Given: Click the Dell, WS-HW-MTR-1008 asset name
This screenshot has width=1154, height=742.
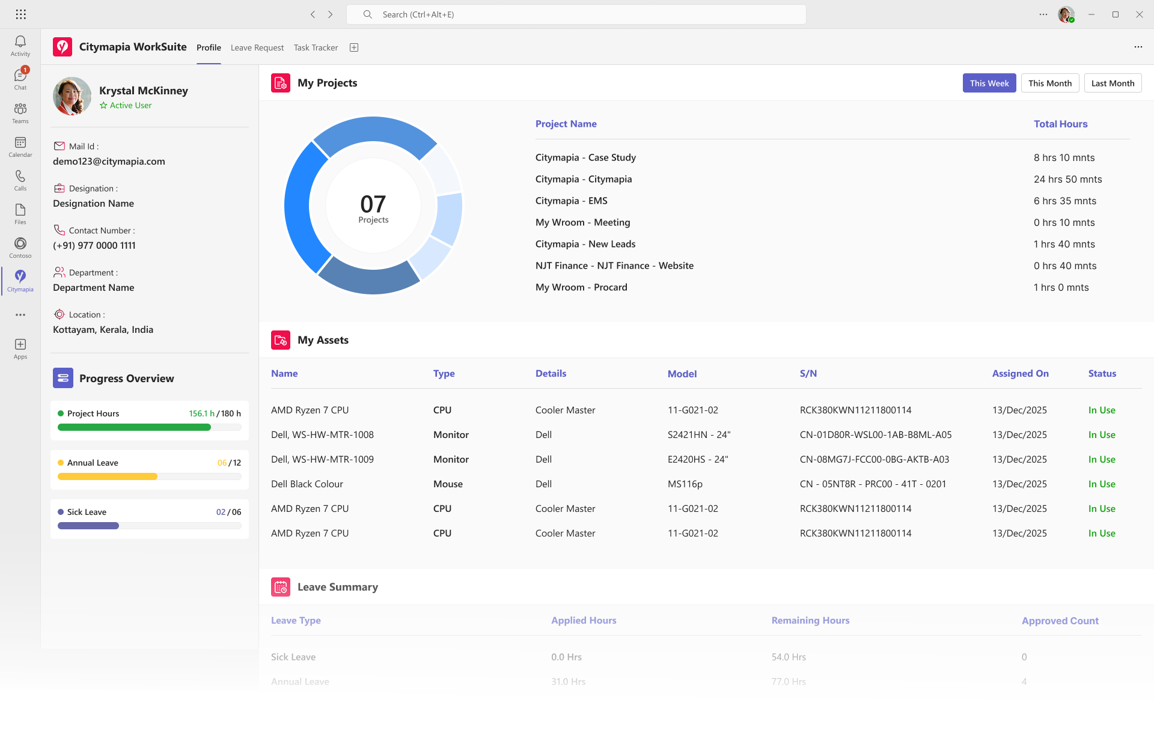Looking at the screenshot, I should pos(322,434).
